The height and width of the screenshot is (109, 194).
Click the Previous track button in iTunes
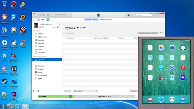click(39, 15)
